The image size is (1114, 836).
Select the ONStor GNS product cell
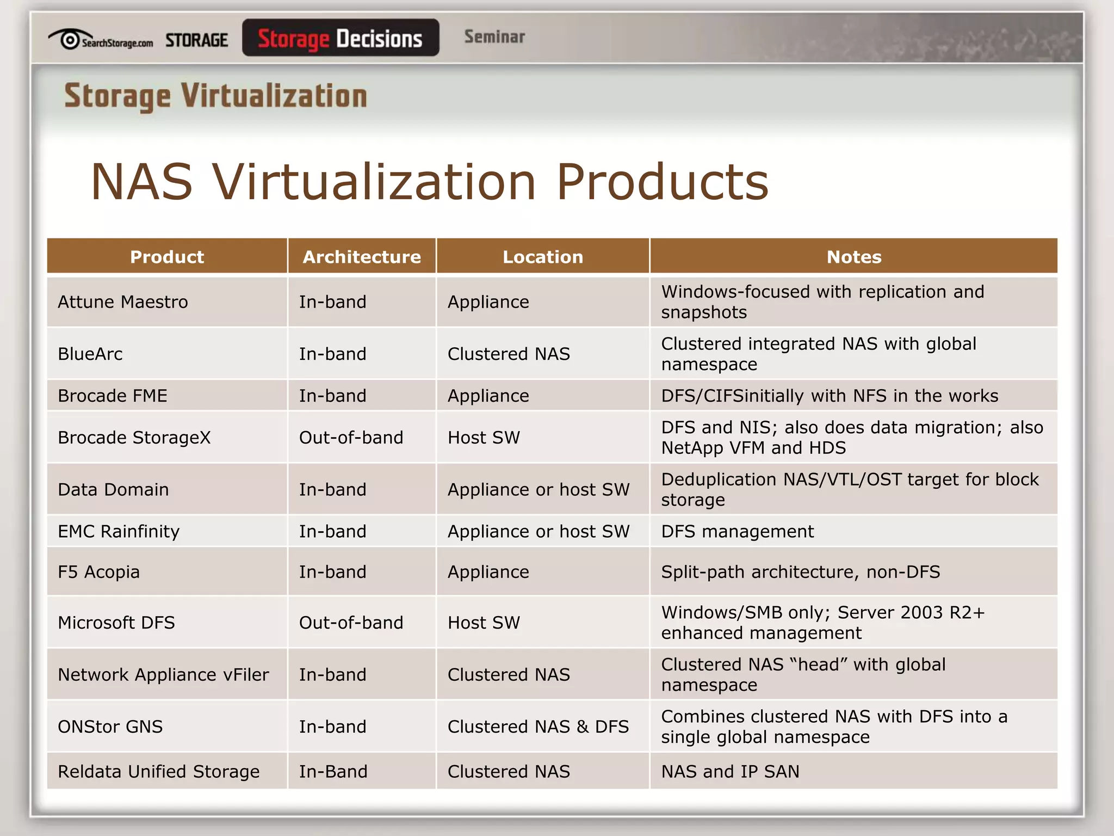(167, 727)
